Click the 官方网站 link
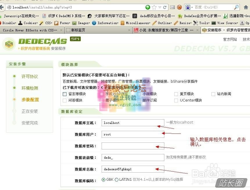The image size is (250, 190). [230, 39]
